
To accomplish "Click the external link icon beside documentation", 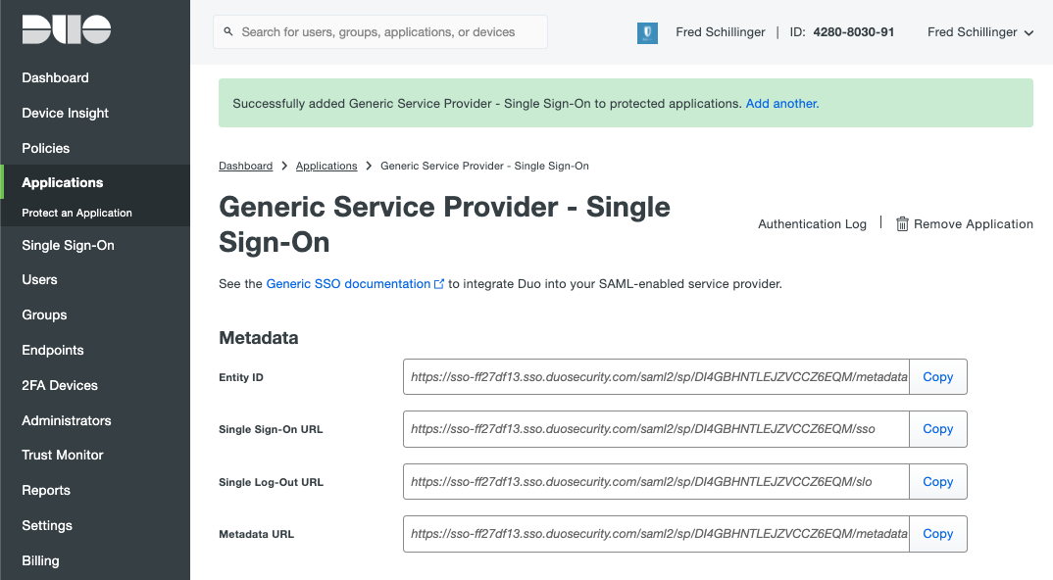I will [x=439, y=284].
